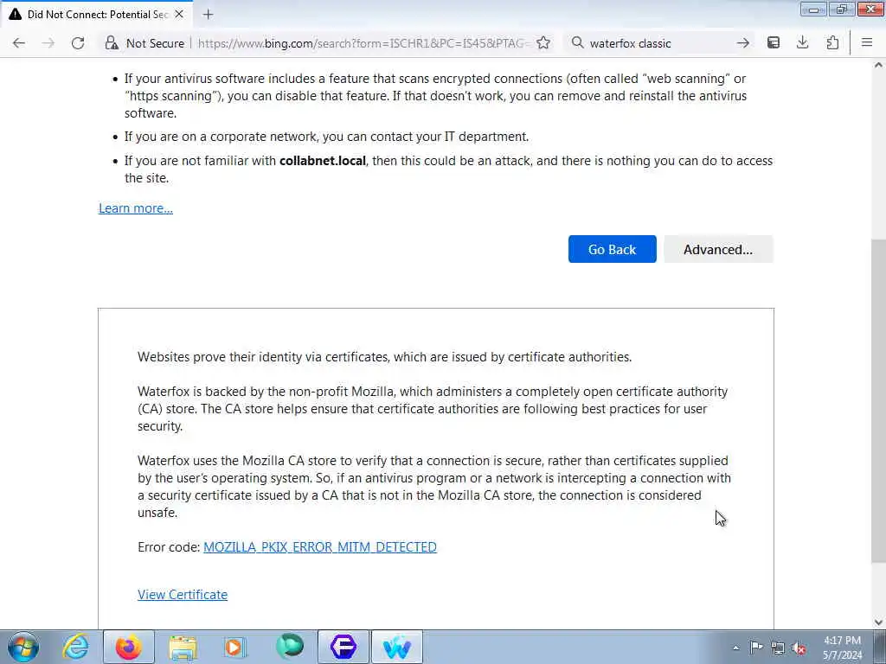Image resolution: width=886 pixels, height=664 pixels.
Task: Open the Downloads panel
Action: tap(802, 43)
